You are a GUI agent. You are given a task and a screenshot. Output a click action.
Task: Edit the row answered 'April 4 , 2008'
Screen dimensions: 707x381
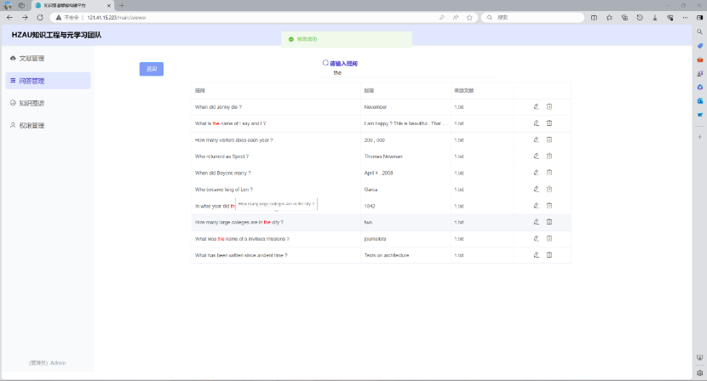coord(536,172)
